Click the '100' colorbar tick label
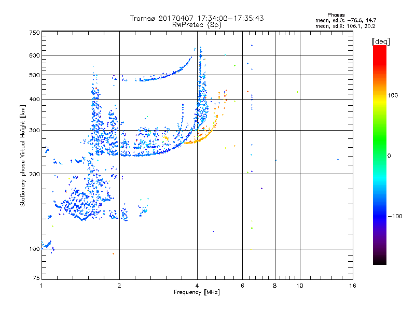Screen dimensions: 415x311 (x=393, y=95)
